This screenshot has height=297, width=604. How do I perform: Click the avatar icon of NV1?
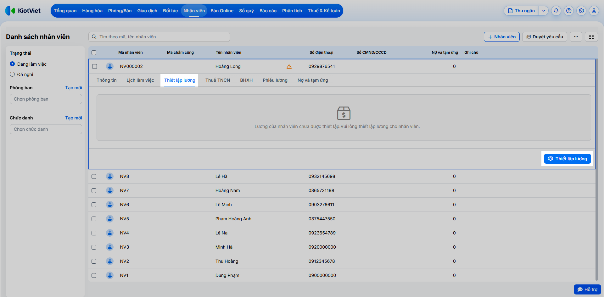click(x=110, y=275)
